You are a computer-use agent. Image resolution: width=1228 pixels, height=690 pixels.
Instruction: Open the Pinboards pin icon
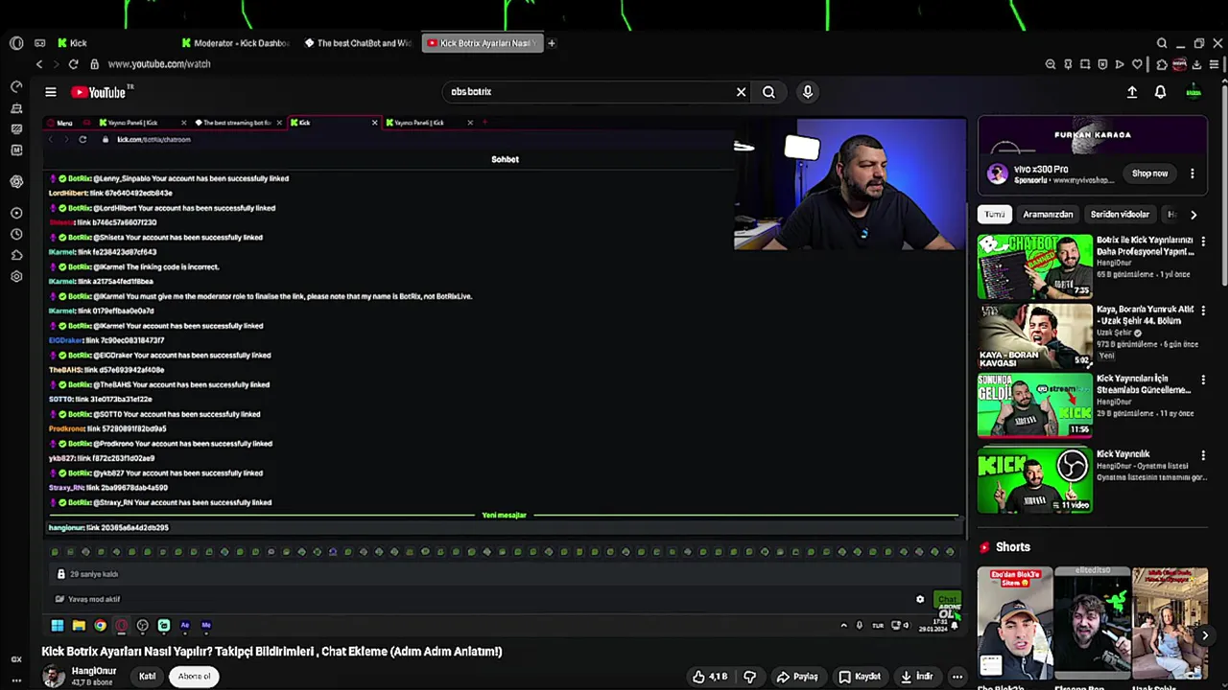pos(1068,64)
